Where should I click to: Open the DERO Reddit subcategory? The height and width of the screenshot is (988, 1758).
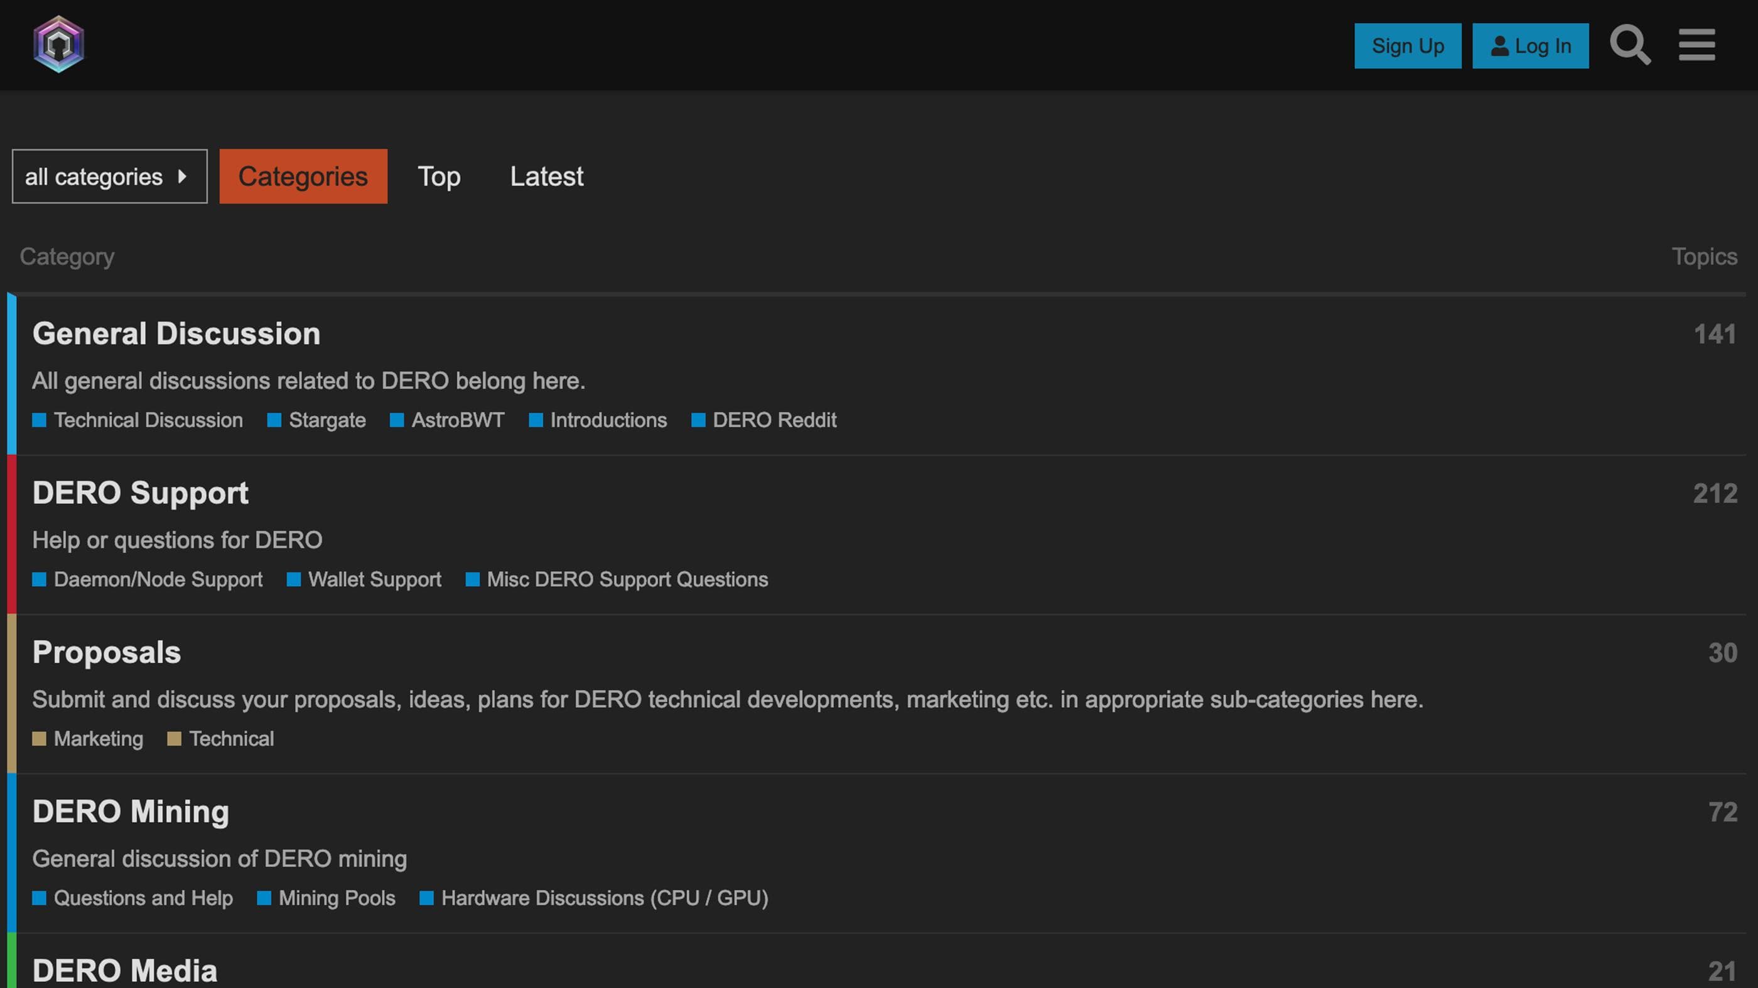pos(774,421)
